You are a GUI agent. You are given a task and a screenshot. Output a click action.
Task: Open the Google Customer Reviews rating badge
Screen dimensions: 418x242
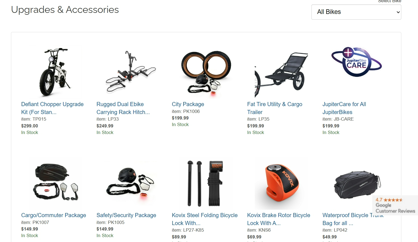395,205
